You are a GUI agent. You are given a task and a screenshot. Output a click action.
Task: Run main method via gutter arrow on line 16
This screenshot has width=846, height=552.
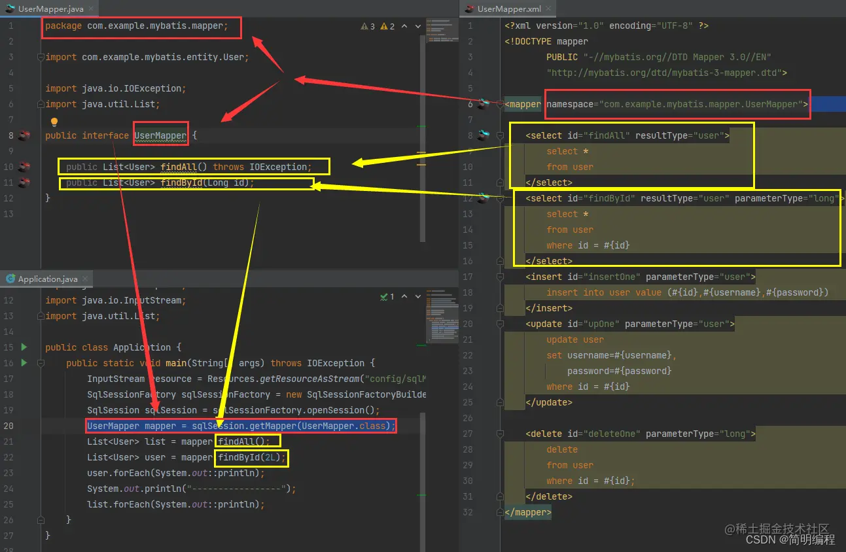(x=24, y=363)
